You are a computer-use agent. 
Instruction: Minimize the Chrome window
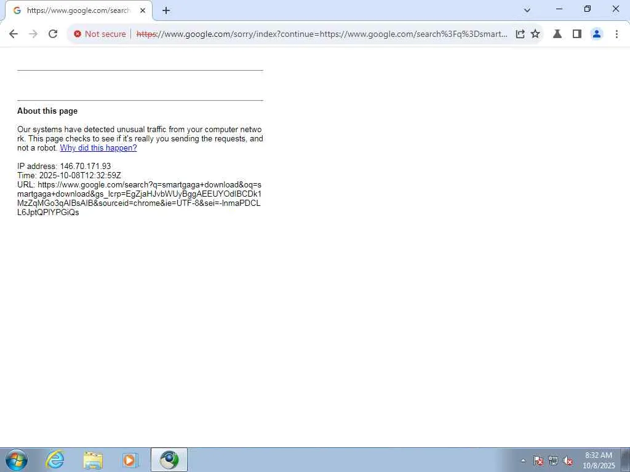click(x=559, y=9)
